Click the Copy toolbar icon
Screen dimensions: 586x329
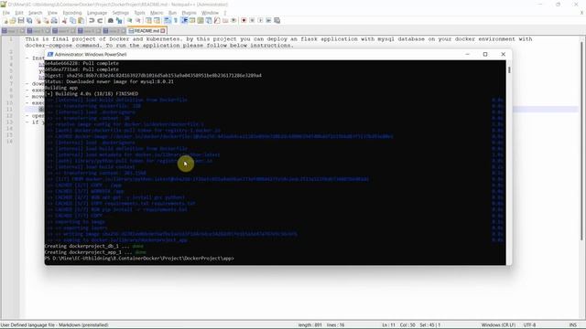click(72, 20)
